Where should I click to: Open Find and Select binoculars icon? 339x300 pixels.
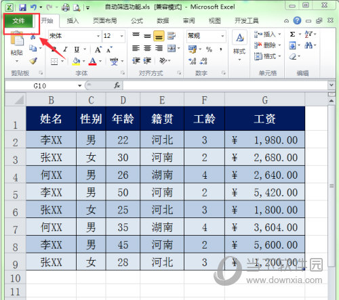tap(308, 46)
